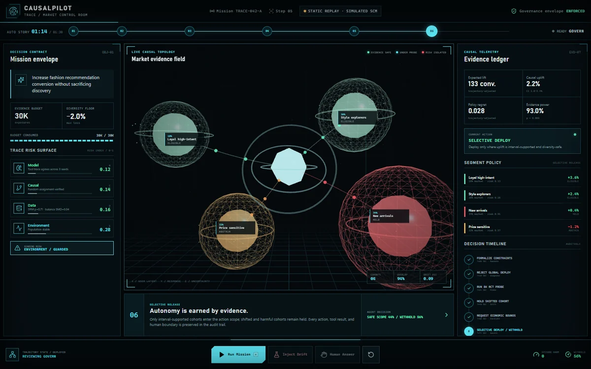Image resolution: width=591 pixels, height=369 pixels.
Task: Click the Loyal high-intent sphere label
Action: pyautogui.click(x=183, y=139)
